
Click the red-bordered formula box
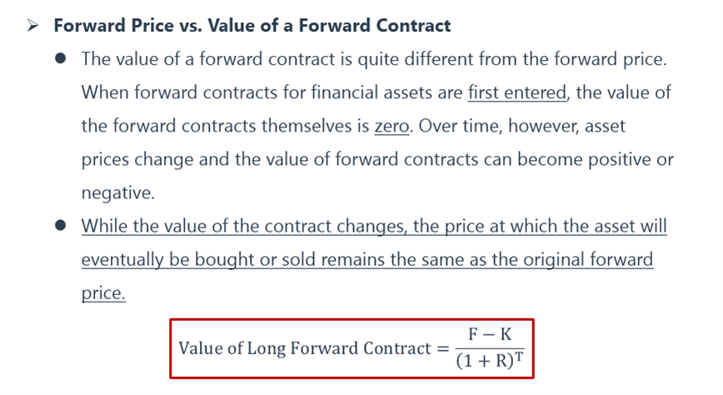(352, 349)
